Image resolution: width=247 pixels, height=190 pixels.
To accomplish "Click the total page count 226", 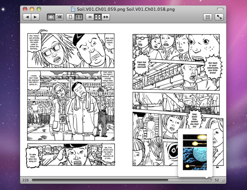I will tap(25, 180).
